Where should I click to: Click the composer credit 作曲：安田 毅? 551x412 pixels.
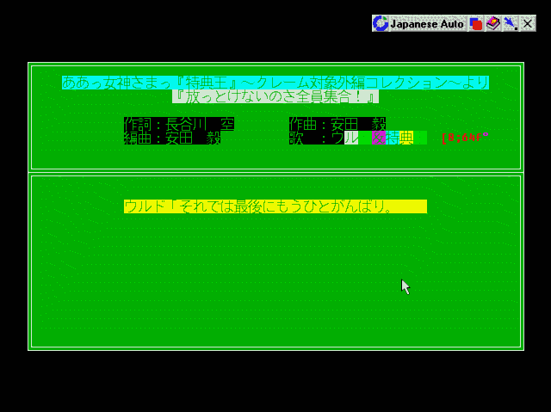pos(337,124)
